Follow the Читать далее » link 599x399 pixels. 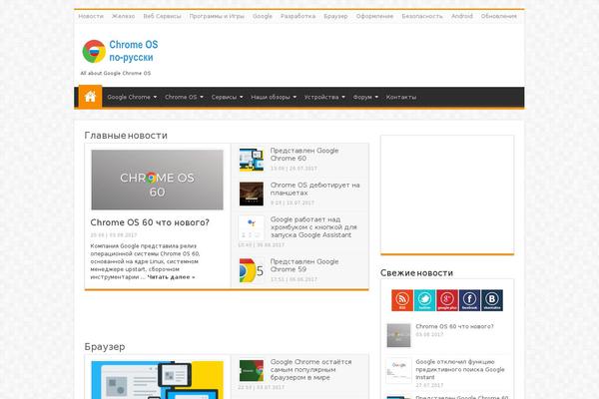(171, 277)
